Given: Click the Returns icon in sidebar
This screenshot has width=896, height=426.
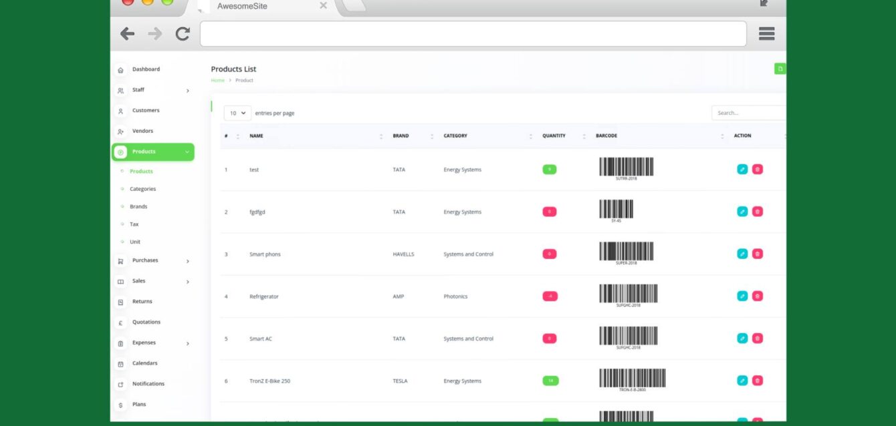Looking at the screenshot, I should pos(120,302).
